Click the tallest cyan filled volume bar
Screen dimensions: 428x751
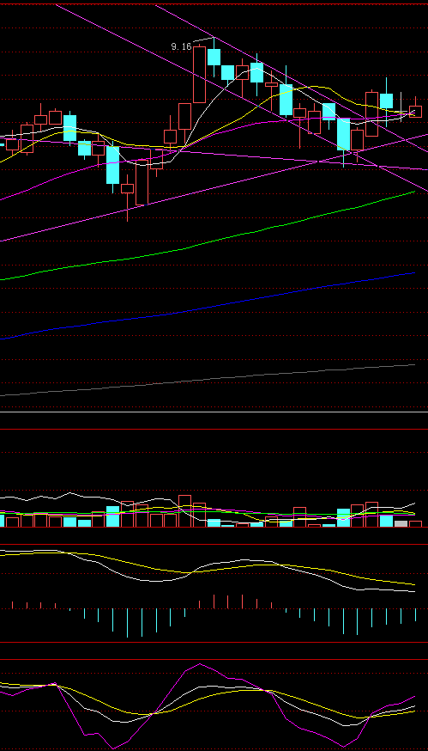112,516
